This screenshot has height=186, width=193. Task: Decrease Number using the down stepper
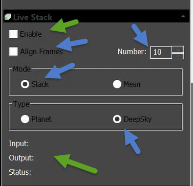tap(178, 56)
